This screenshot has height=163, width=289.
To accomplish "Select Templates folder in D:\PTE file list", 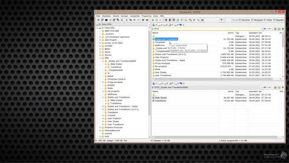I will (160, 42).
